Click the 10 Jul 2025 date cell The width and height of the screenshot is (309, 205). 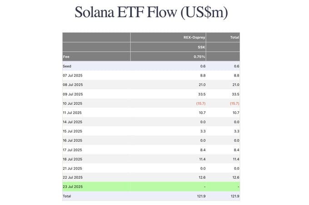point(72,103)
